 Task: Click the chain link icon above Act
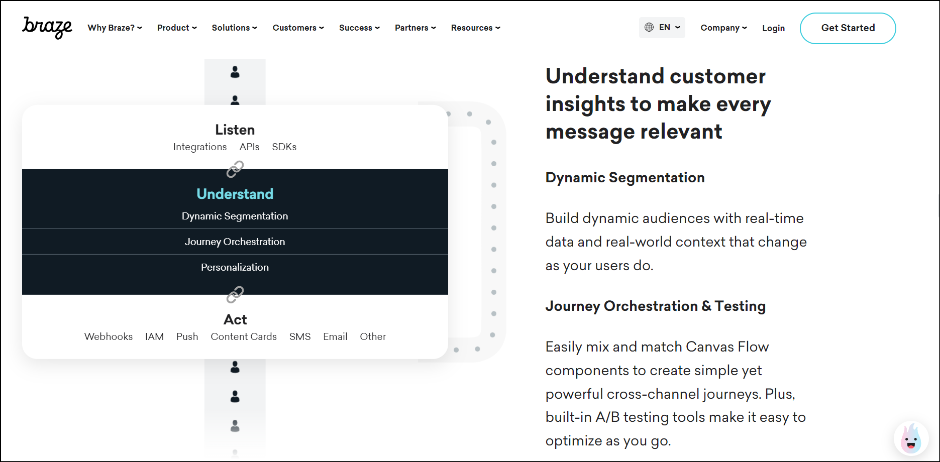tap(235, 295)
